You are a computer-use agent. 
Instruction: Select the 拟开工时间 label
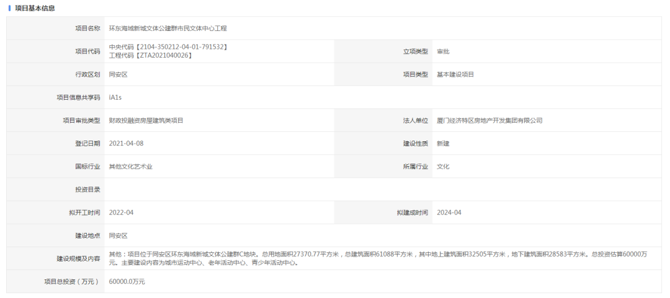point(84,213)
